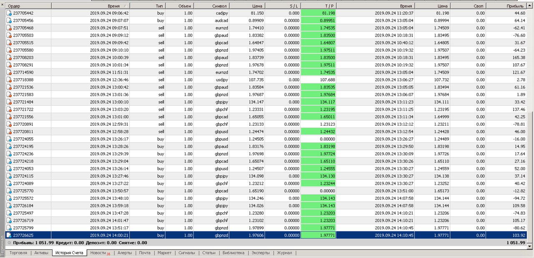Click the order icon beside 237705456

click(9, 20)
